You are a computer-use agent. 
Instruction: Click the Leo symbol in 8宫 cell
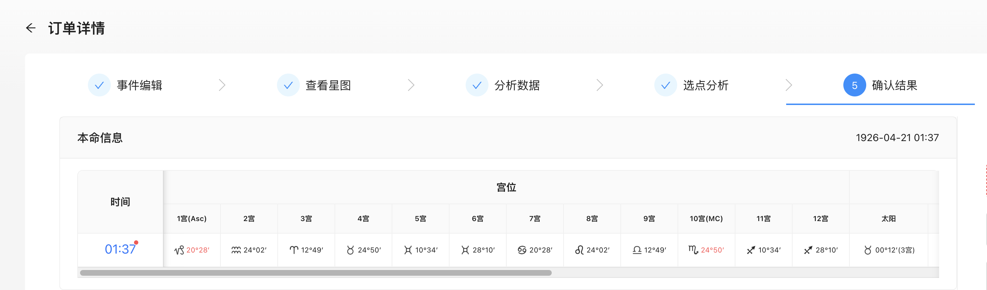pyautogui.click(x=579, y=250)
